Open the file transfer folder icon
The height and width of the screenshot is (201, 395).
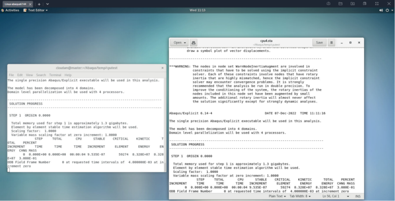353,4
